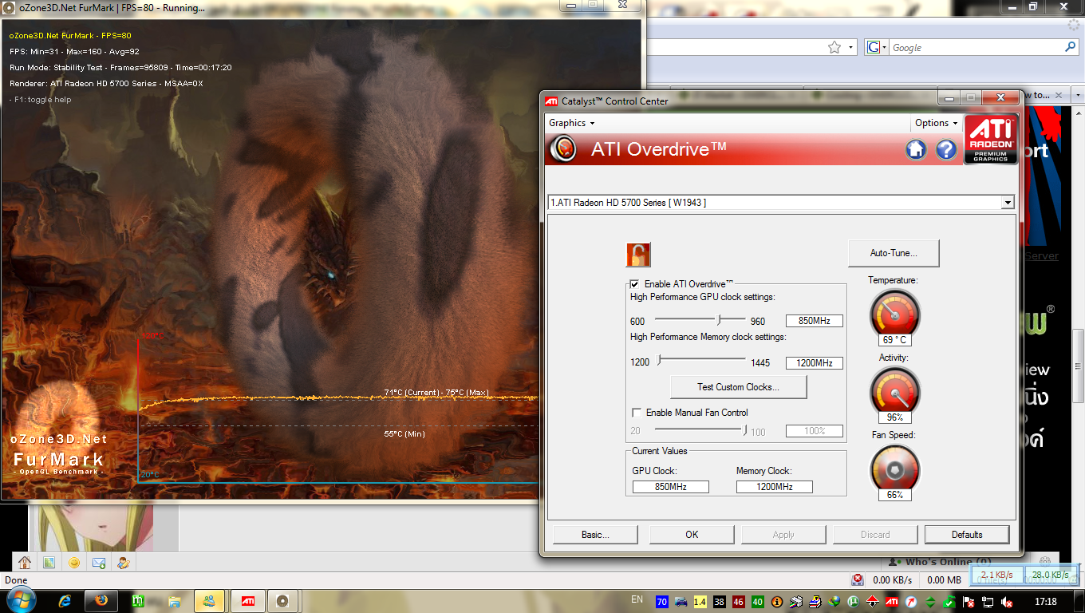Confirm with the OK button
Image resolution: width=1085 pixels, height=613 pixels.
pos(692,535)
